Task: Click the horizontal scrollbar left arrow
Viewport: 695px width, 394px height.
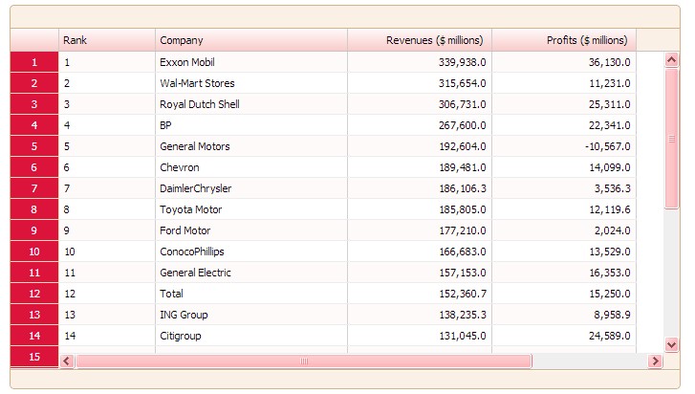Action: click(67, 361)
